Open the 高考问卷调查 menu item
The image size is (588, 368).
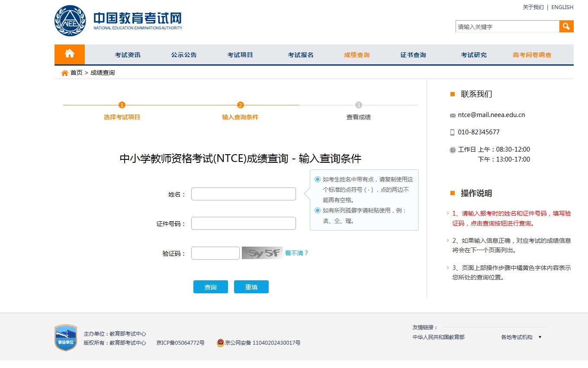(531, 54)
